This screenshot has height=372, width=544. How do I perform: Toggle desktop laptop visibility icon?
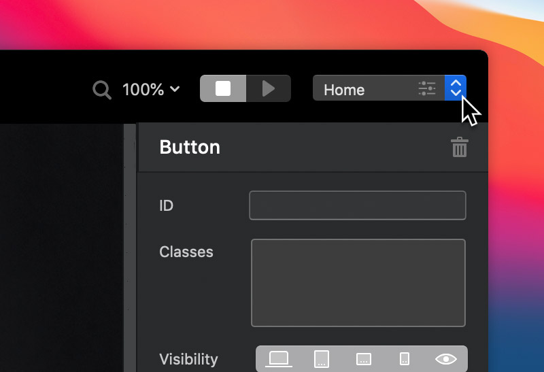click(279, 359)
